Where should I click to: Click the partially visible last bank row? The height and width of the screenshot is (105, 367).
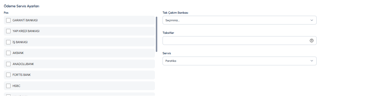click(x=79, y=94)
